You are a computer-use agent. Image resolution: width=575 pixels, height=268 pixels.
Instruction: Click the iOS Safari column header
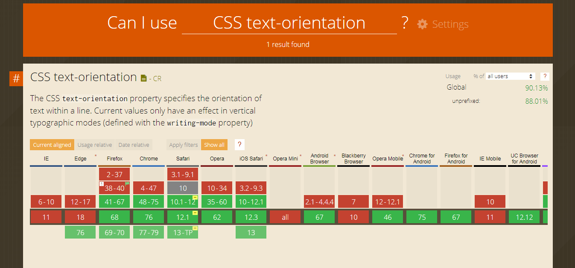pyautogui.click(x=251, y=159)
